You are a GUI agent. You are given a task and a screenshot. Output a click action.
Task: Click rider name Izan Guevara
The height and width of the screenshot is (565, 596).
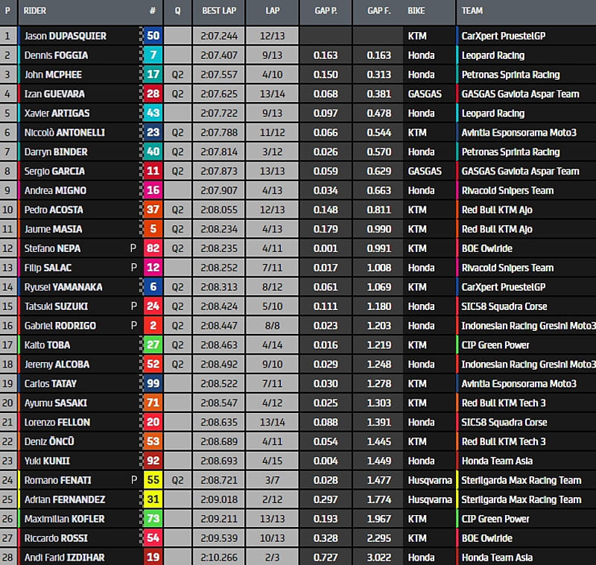click(x=54, y=94)
